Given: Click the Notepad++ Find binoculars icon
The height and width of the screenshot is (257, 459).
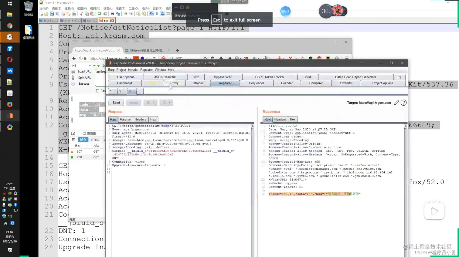Looking at the screenshot, I should [x=113, y=14].
